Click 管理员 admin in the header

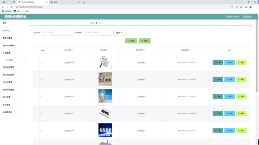233,16
